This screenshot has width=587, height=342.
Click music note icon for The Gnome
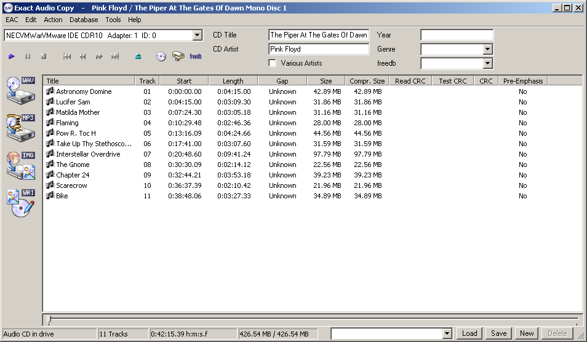tap(50, 165)
